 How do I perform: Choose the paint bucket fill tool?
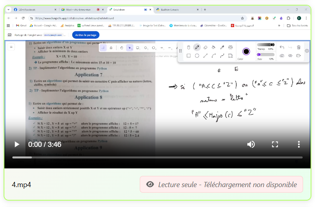213,47
